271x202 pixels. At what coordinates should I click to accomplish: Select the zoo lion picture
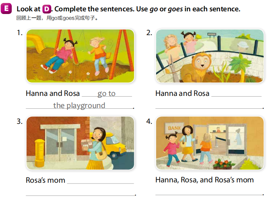(210, 56)
